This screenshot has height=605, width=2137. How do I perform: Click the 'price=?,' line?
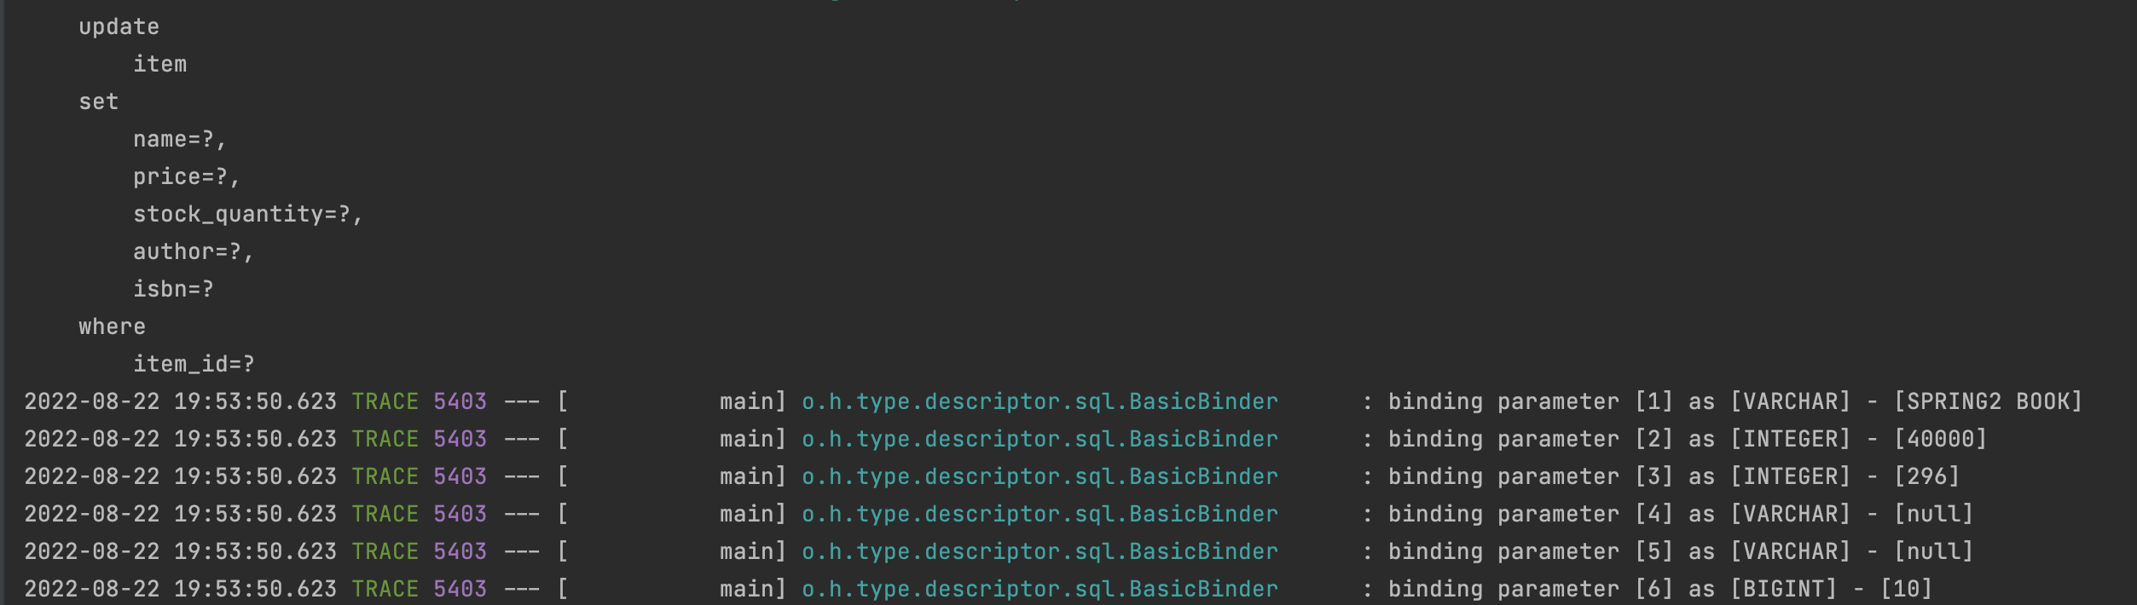[186, 177]
